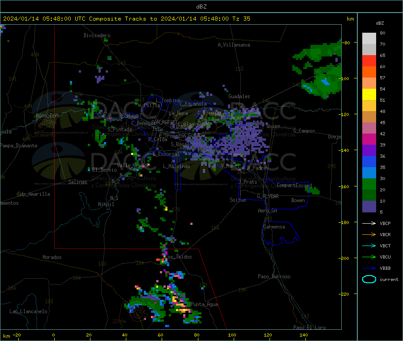Click the Cda_Amarilla map label
The height and width of the screenshot is (341, 403).
(x=34, y=194)
